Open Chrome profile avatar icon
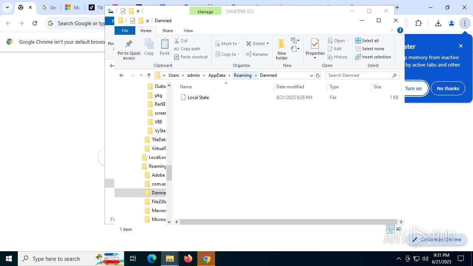Screen dimensions: 473x266 click(451, 23)
